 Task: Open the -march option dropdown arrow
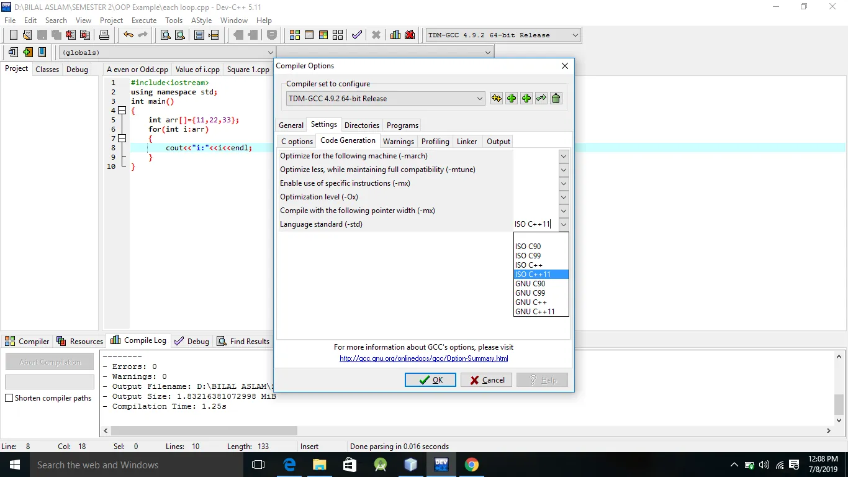tap(564, 156)
